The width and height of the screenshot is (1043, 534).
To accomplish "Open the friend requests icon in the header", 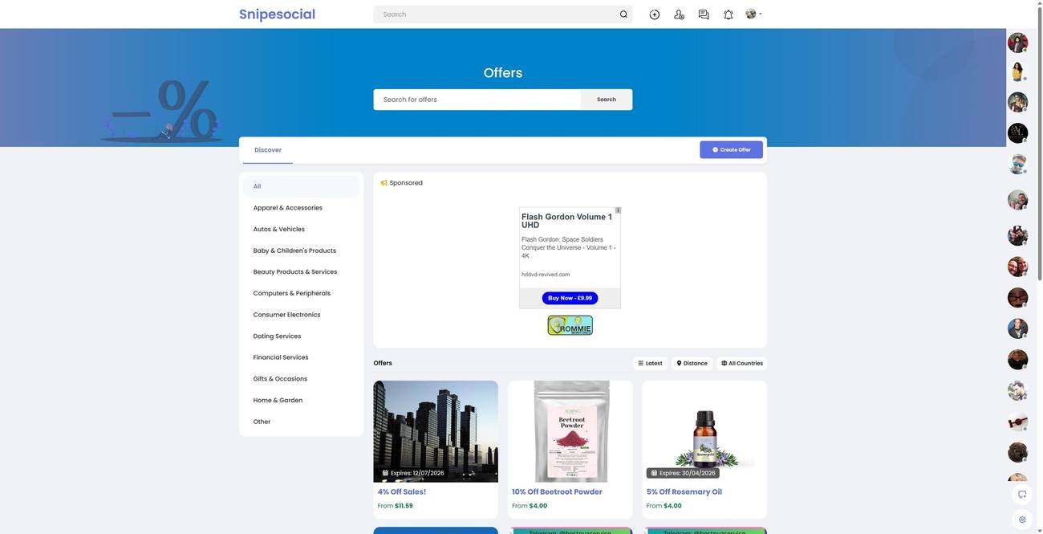I will click(679, 14).
